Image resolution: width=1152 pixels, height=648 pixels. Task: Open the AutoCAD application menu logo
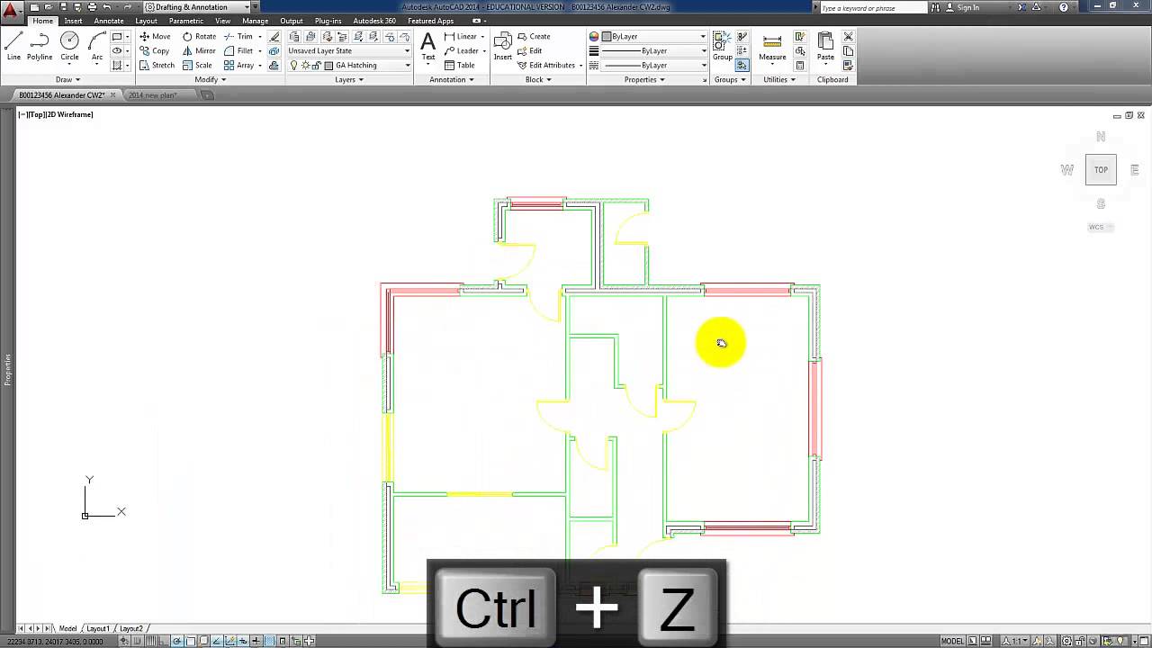pyautogui.click(x=11, y=12)
